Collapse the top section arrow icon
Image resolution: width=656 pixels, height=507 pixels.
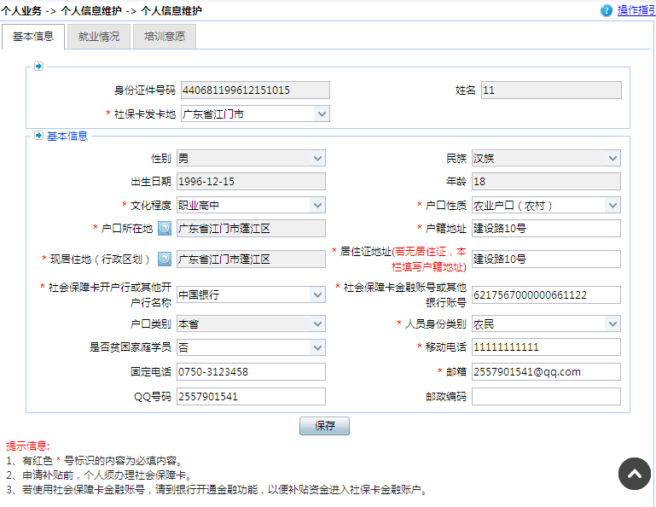[x=38, y=67]
